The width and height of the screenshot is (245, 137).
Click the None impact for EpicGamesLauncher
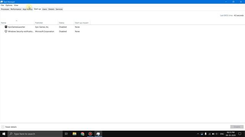77,27
